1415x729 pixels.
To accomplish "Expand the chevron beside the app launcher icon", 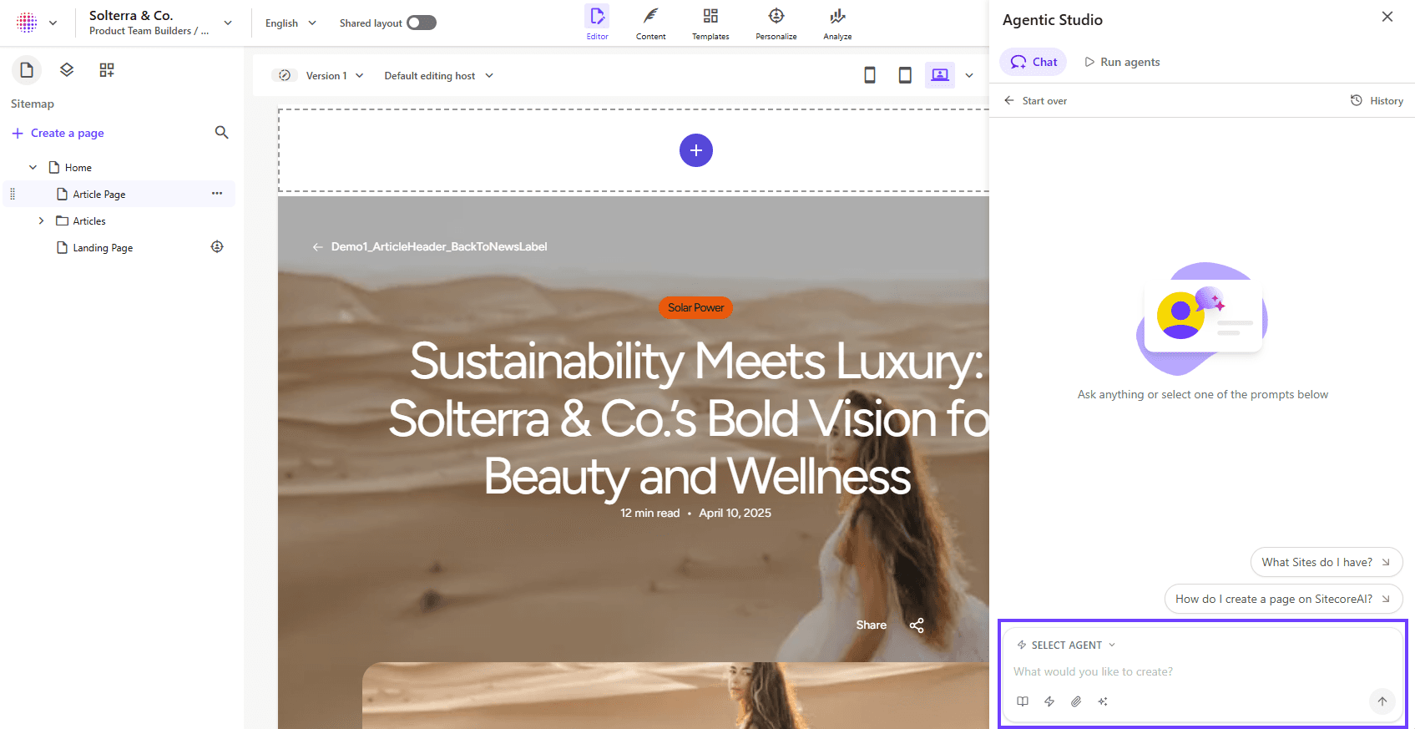I will (53, 23).
